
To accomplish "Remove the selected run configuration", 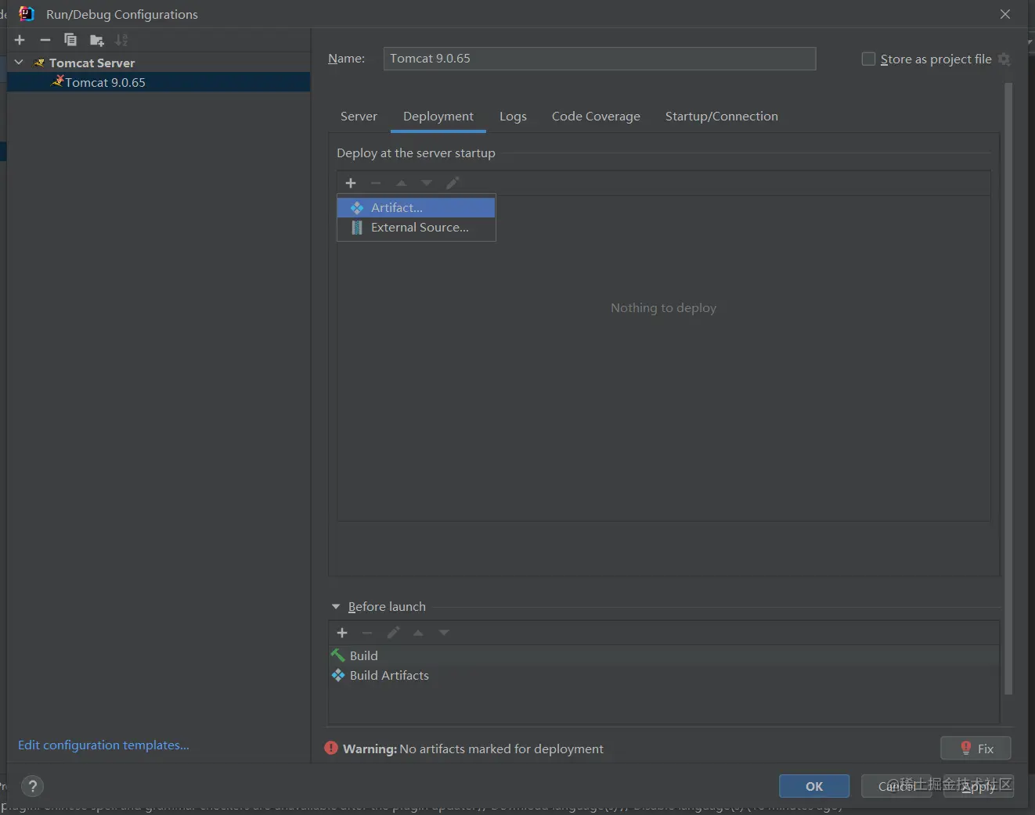I will pyautogui.click(x=45, y=40).
